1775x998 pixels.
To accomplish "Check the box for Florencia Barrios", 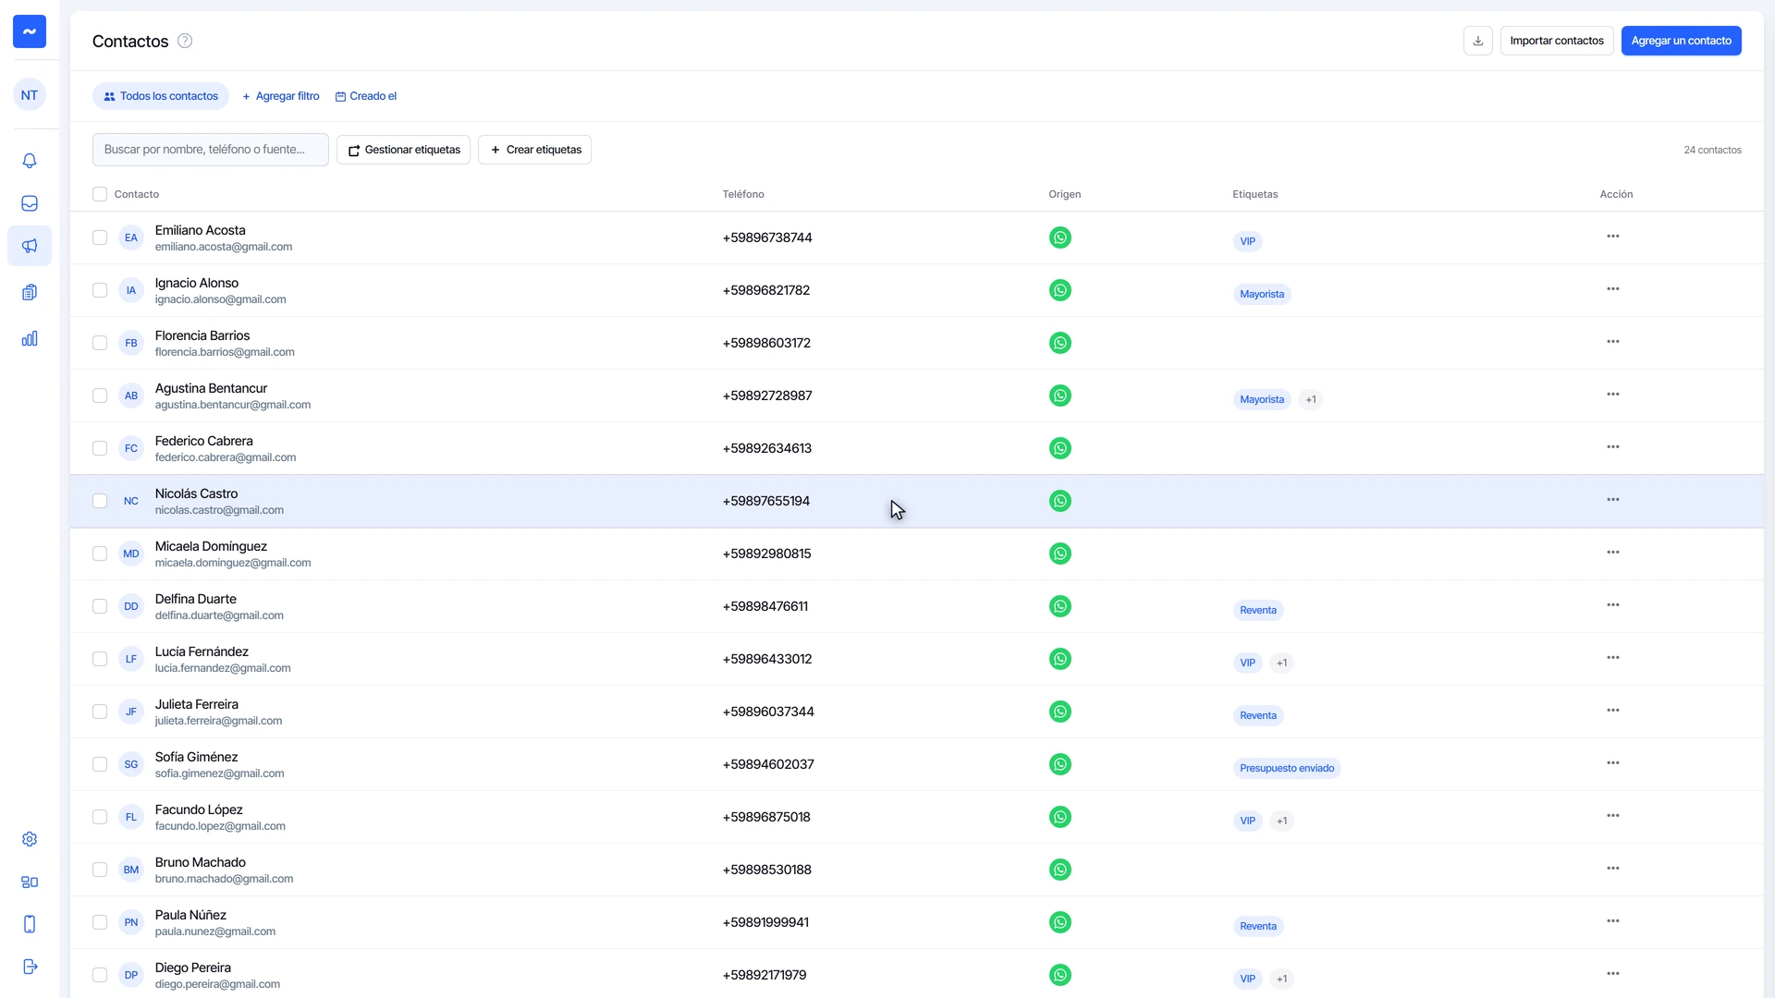I will click(100, 343).
